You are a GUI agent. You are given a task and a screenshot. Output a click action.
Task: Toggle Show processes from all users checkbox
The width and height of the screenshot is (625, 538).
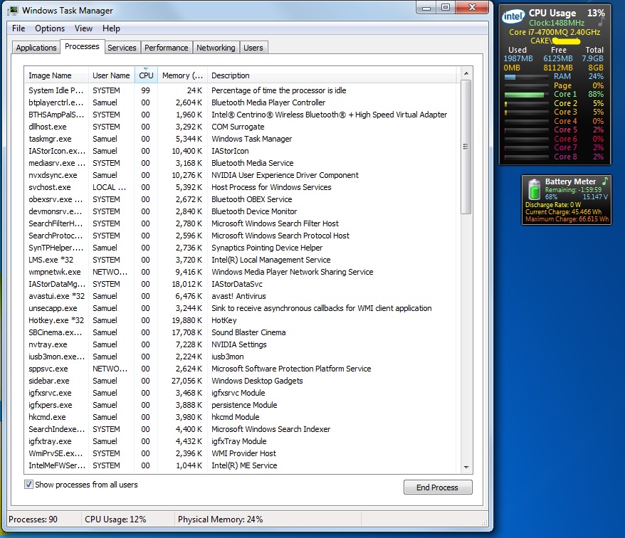point(28,485)
